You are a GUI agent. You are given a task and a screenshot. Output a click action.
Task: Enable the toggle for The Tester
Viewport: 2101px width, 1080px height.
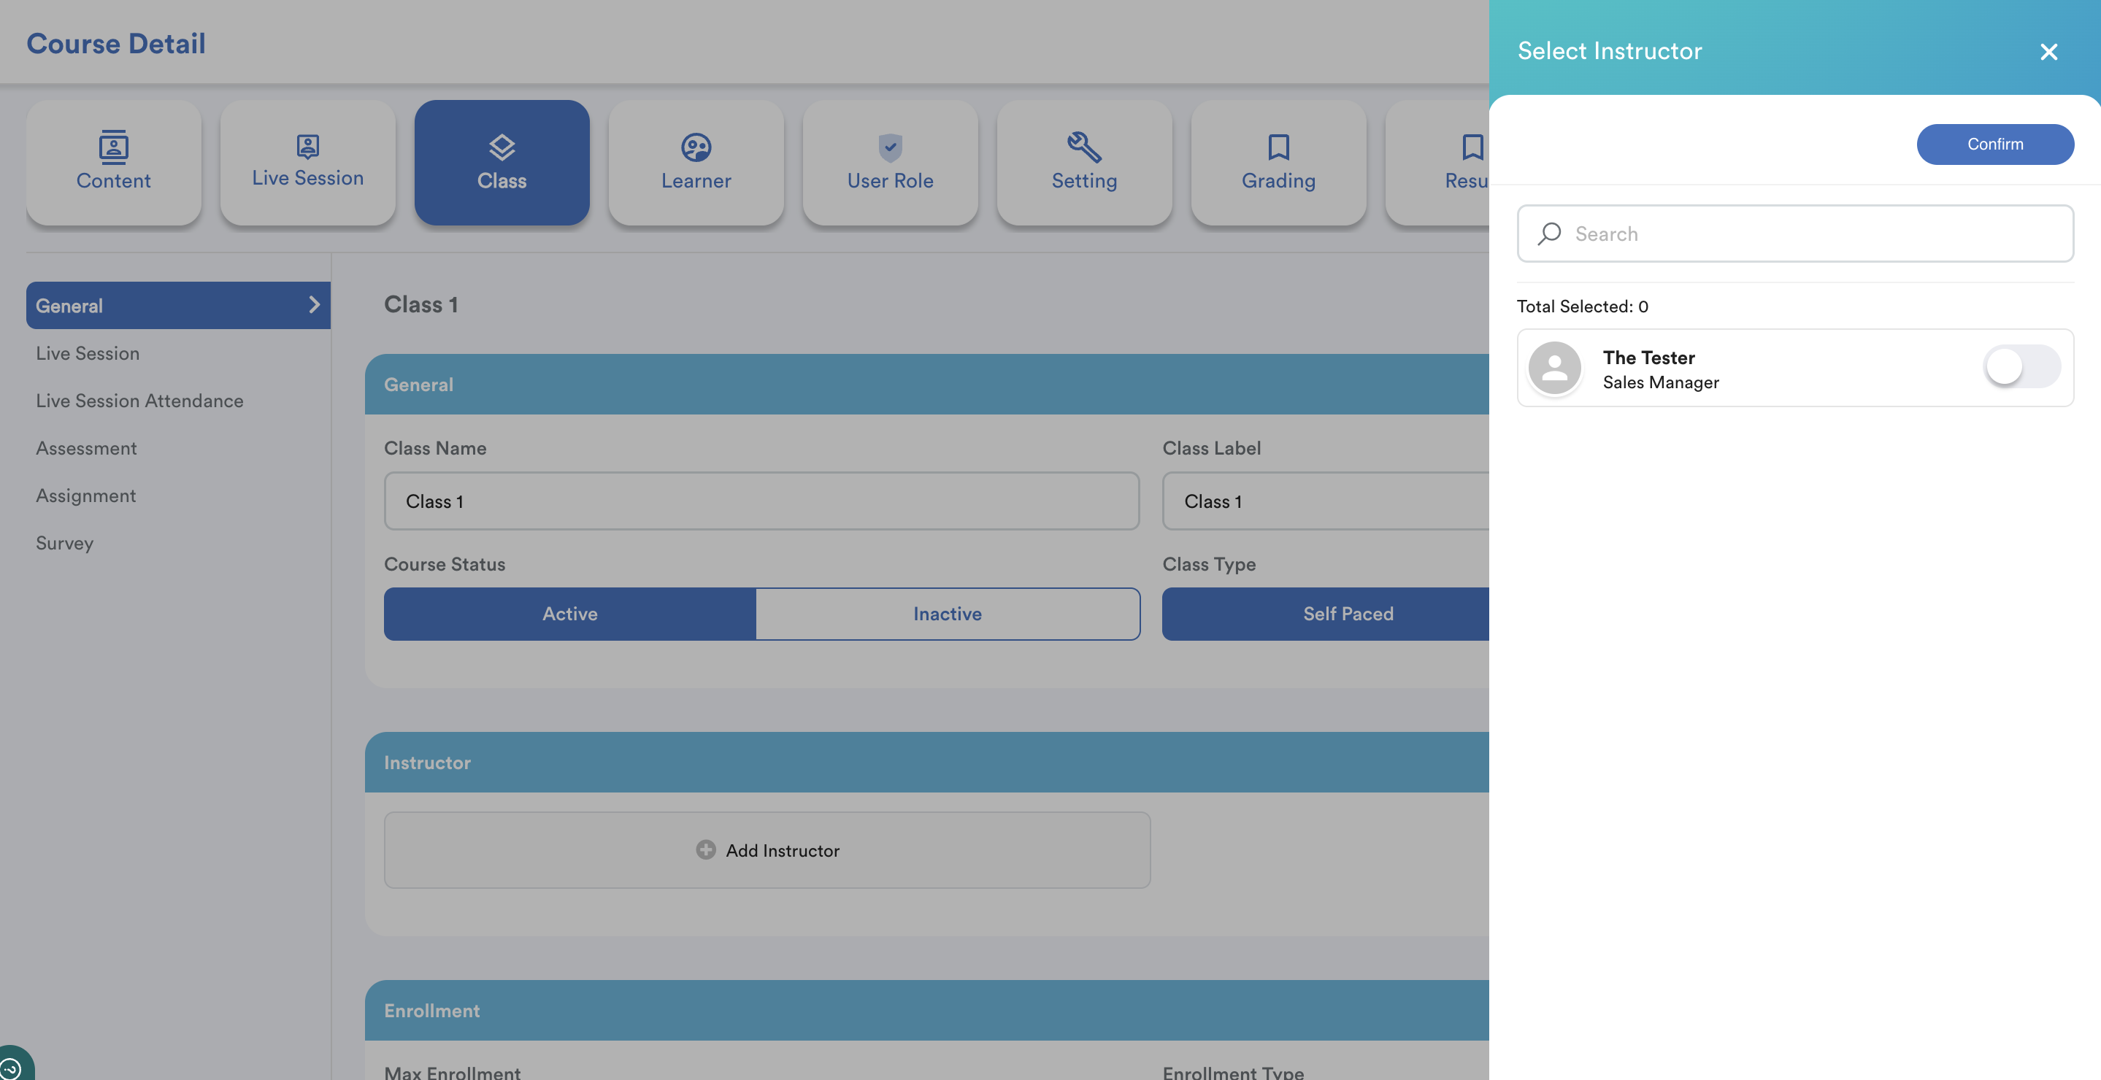click(2021, 367)
